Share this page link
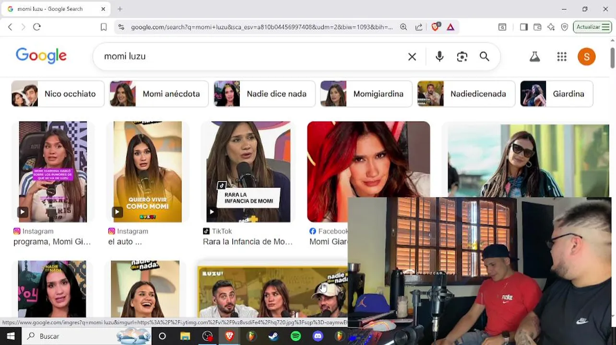 [419, 27]
